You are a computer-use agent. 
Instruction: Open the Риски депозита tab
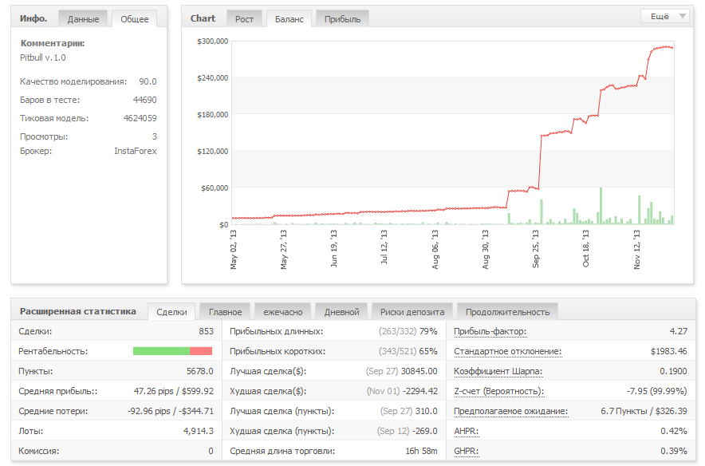[x=412, y=312]
